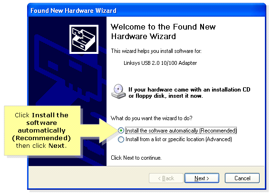The image size is (272, 195).
Task: Click the Next button
Action: tap(202, 178)
